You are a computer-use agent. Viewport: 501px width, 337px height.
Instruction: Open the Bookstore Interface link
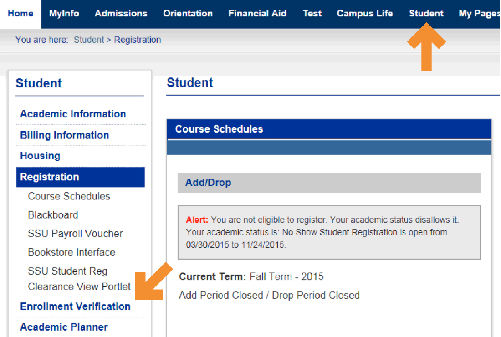[x=72, y=252]
